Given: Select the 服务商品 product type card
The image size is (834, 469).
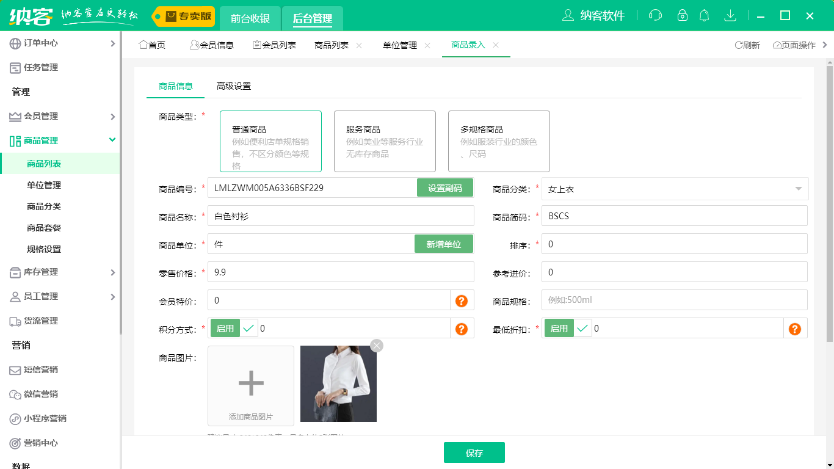Looking at the screenshot, I should click(385, 141).
